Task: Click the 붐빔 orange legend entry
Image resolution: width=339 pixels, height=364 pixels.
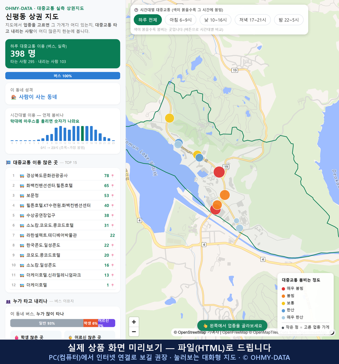Action: coord(288,296)
